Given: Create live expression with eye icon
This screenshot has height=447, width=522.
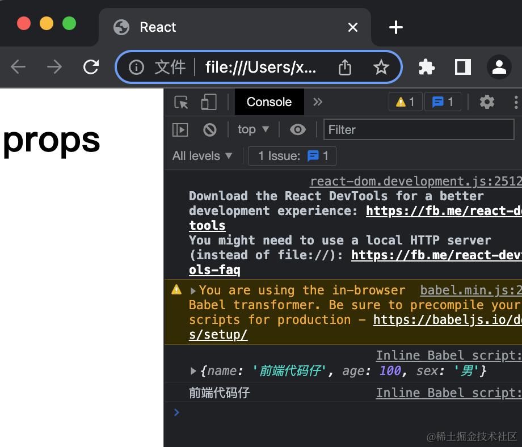Looking at the screenshot, I should click(298, 129).
